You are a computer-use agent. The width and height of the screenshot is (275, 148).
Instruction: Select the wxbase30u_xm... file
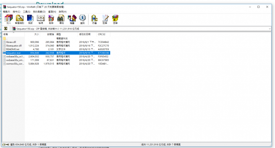click(x=15, y=60)
